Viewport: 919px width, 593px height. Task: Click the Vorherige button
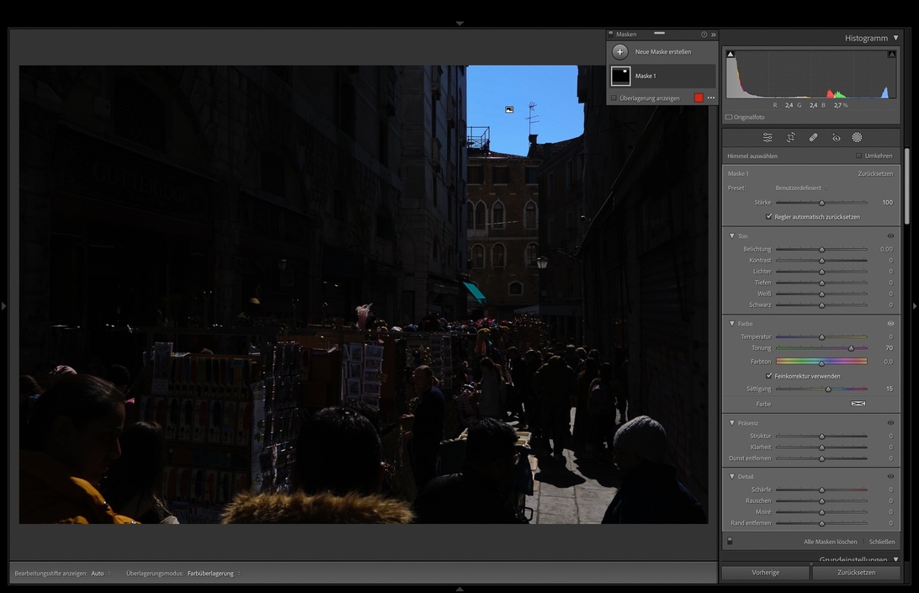click(765, 573)
